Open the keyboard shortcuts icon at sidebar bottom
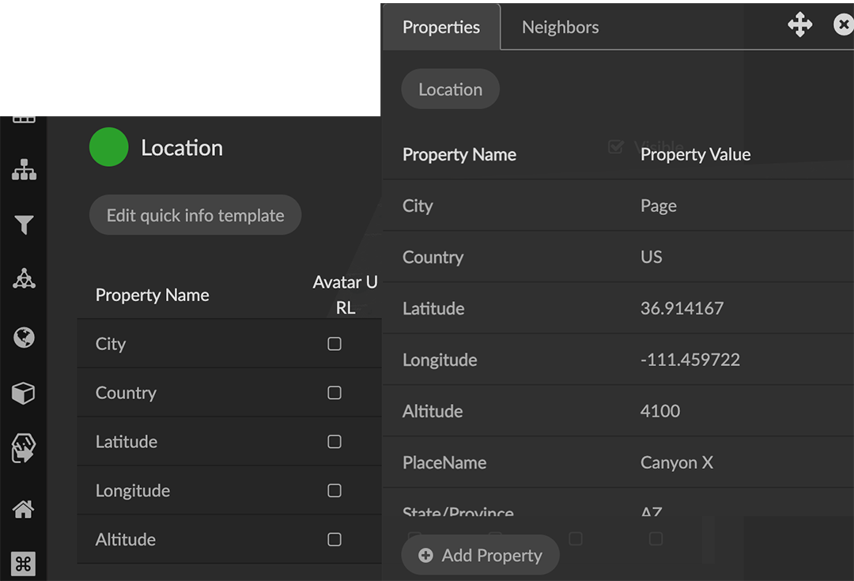 [24, 564]
